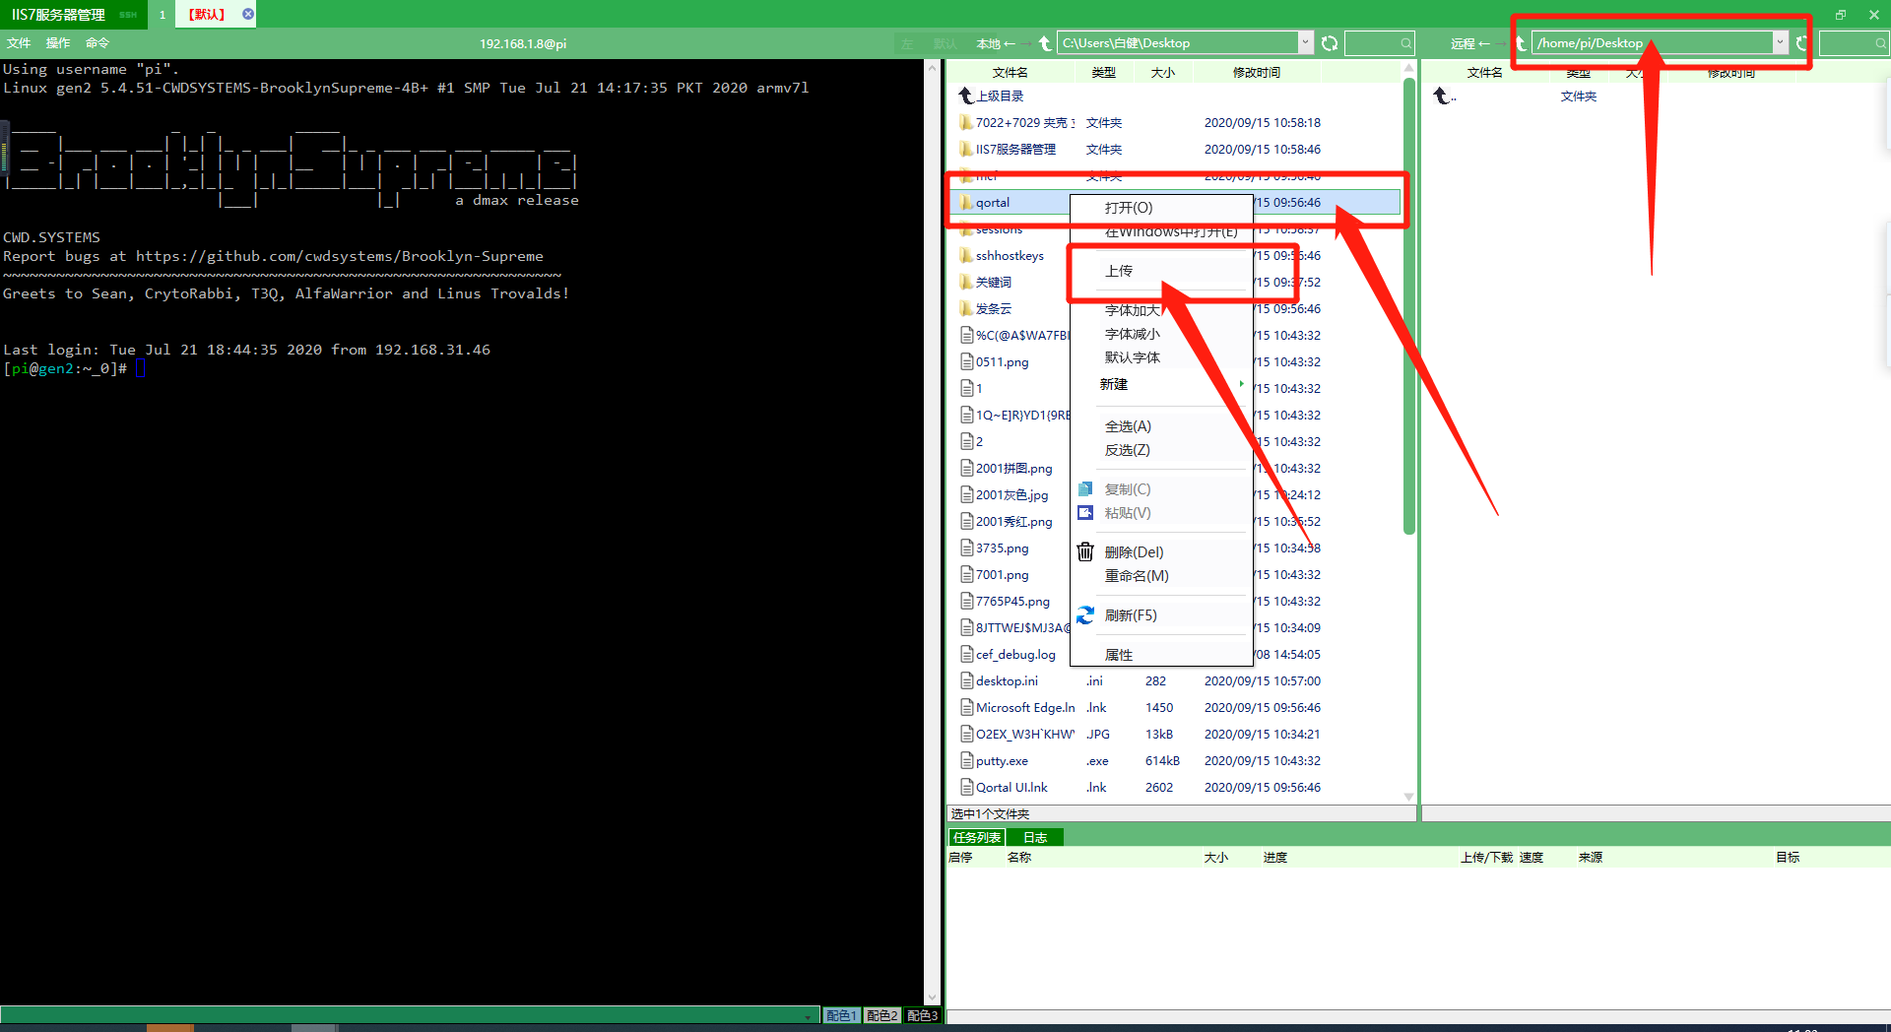Image resolution: width=1891 pixels, height=1032 pixels.
Task: Switch to the 日志 tab
Action: 1034,838
